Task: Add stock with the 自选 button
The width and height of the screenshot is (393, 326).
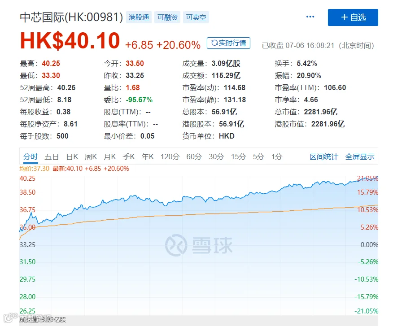Action: click(x=353, y=17)
